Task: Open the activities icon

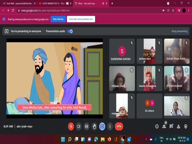Action: click(x=178, y=126)
